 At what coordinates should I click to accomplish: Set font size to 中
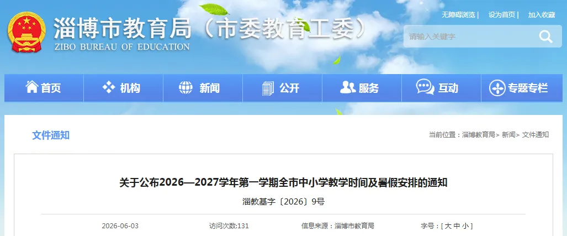457,226
